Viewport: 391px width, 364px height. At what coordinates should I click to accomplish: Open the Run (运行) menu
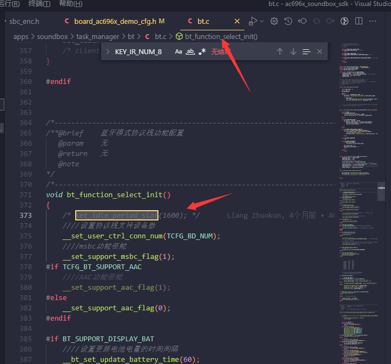point(9,3)
